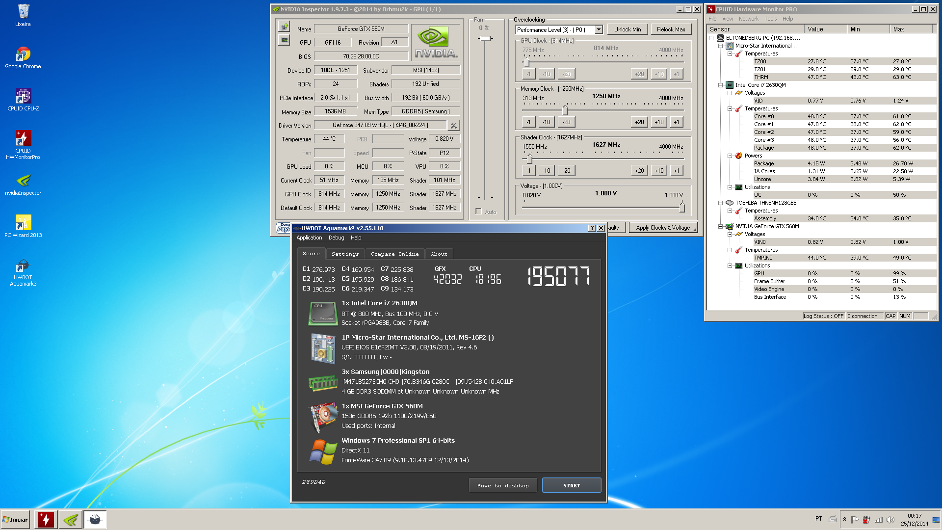Click the NVIDIA logo in Inspector
Image resolution: width=942 pixels, height=530 pixels.
[436, 43]
